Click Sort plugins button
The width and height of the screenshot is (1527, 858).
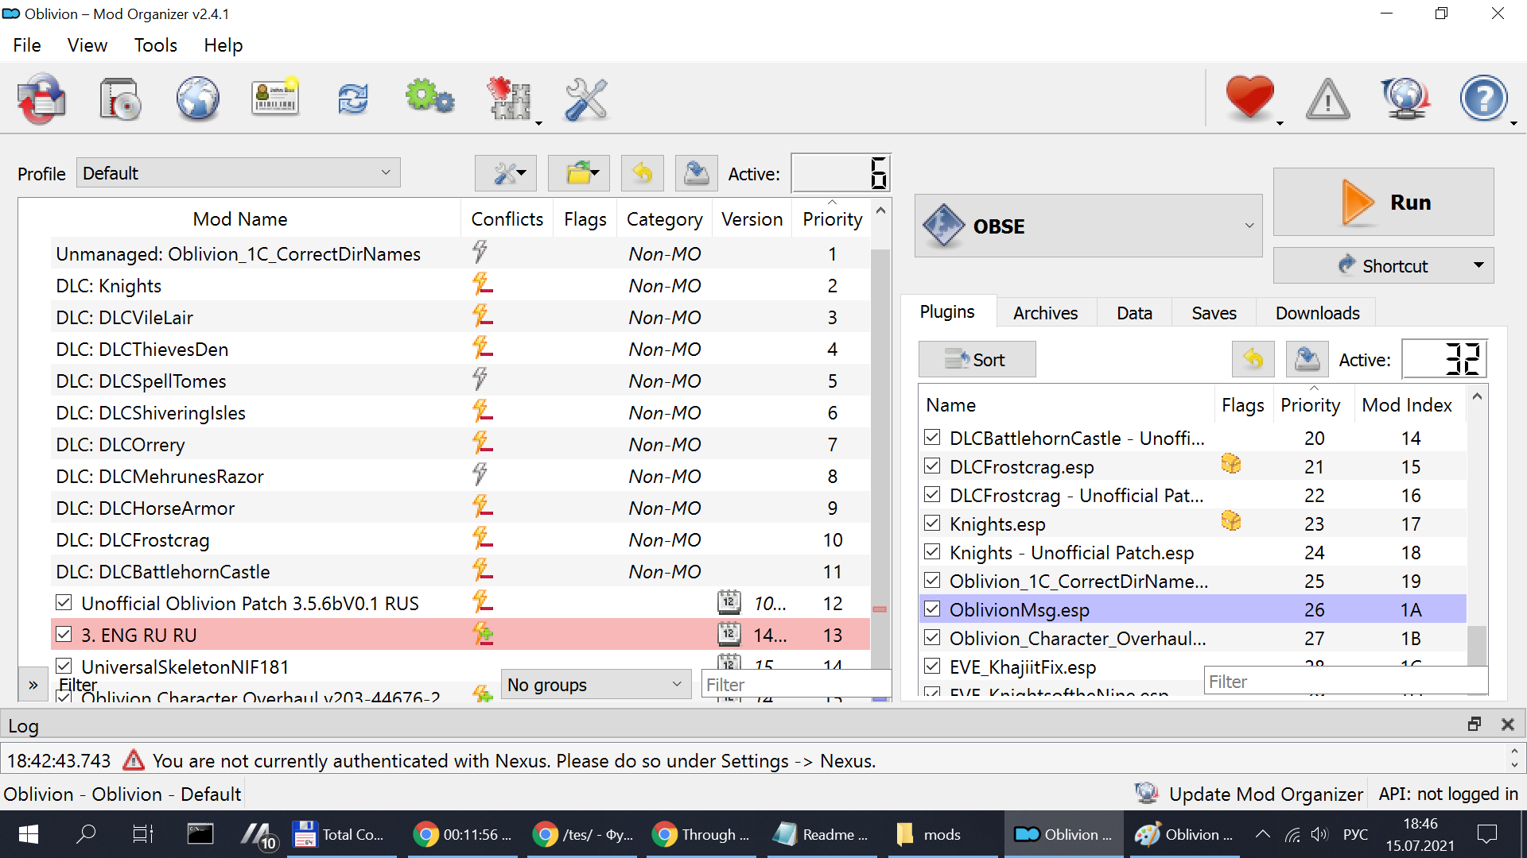(x=977, y=360)
